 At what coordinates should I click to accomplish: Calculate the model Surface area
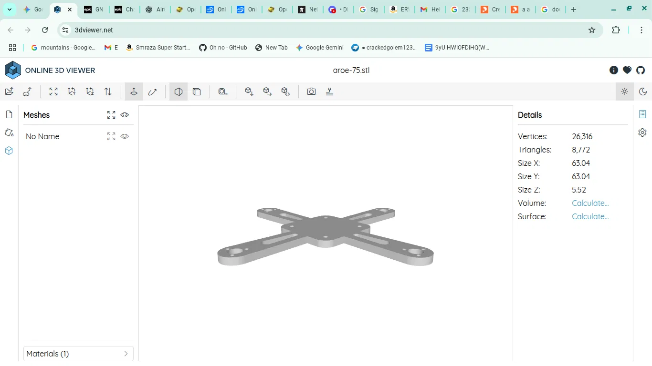click(590, 216)
